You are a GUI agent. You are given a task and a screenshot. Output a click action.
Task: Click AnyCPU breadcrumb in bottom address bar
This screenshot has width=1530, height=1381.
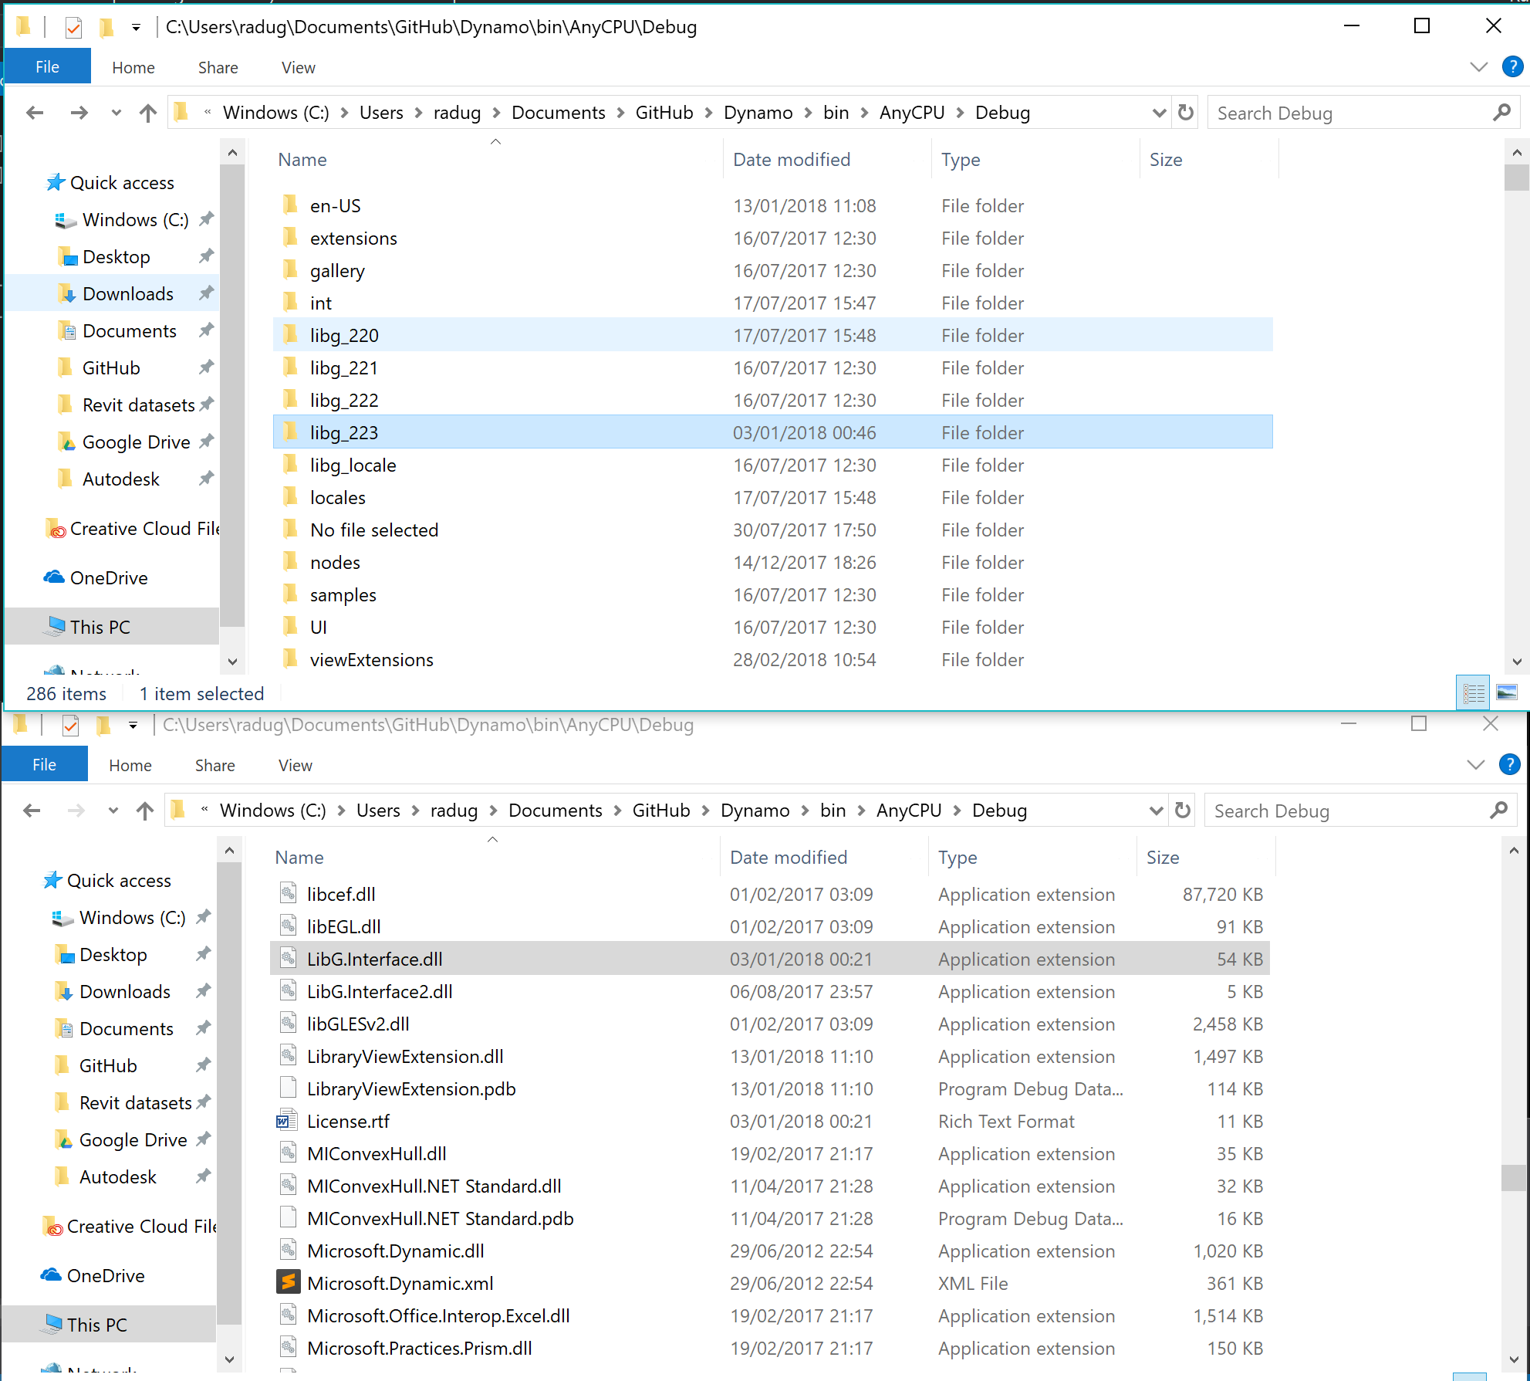point(909,811)
